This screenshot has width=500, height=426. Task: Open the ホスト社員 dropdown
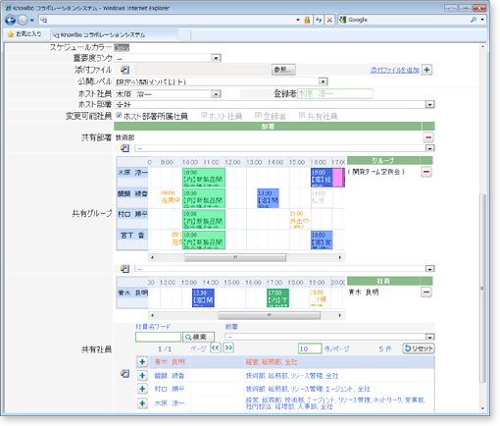[x=216, y=94]
